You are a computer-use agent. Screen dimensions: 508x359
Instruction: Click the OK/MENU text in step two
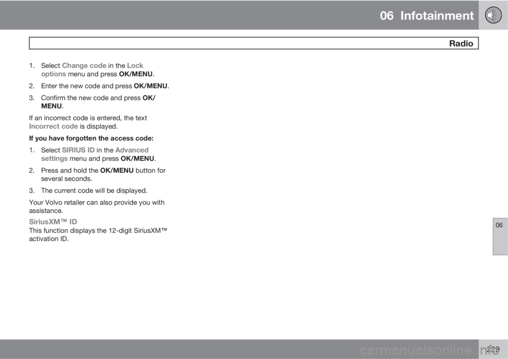point(151,86)
